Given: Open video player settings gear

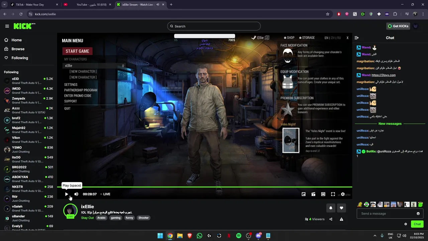Looking at the screenshot, I should (x=343, y=194).
